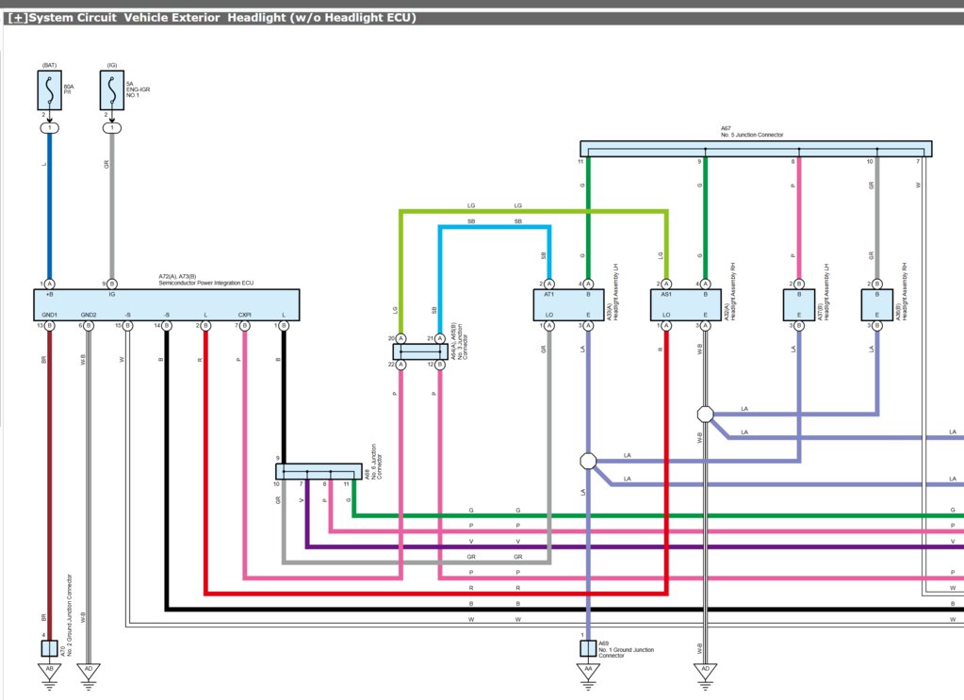
Task: Click the A69 No. 1 Ground Junction Connector
Action: click(x=588, y=648)
